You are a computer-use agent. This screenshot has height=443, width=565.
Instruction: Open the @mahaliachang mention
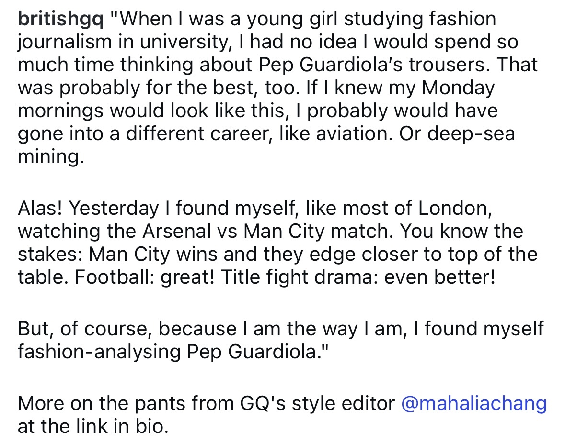473,404
